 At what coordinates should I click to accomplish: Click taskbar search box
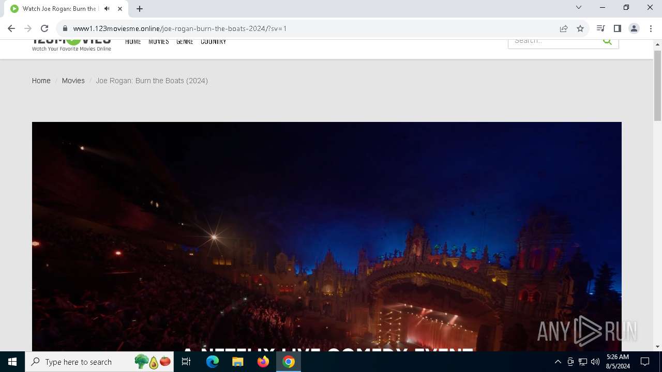point(100,362)
